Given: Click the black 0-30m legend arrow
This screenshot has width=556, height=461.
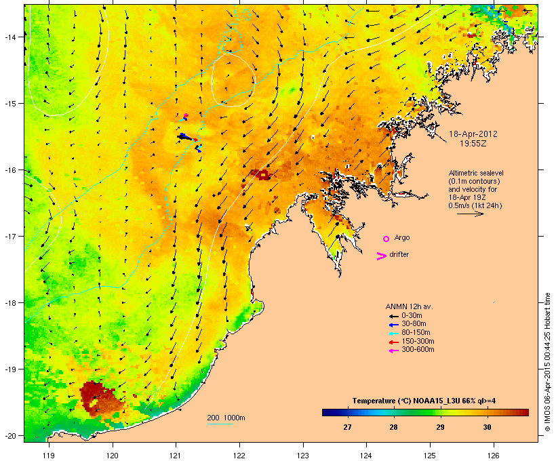Looking at the screenshot, I should click(x=393, y=316).
